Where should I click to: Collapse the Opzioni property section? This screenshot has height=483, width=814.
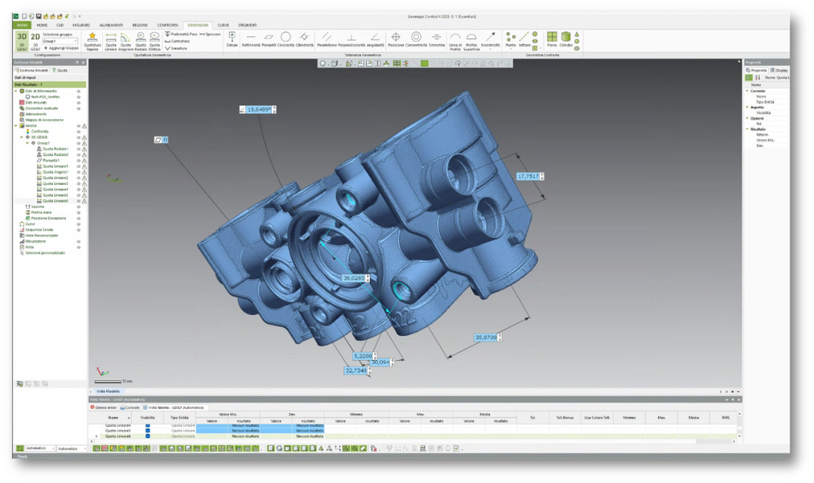747,118
